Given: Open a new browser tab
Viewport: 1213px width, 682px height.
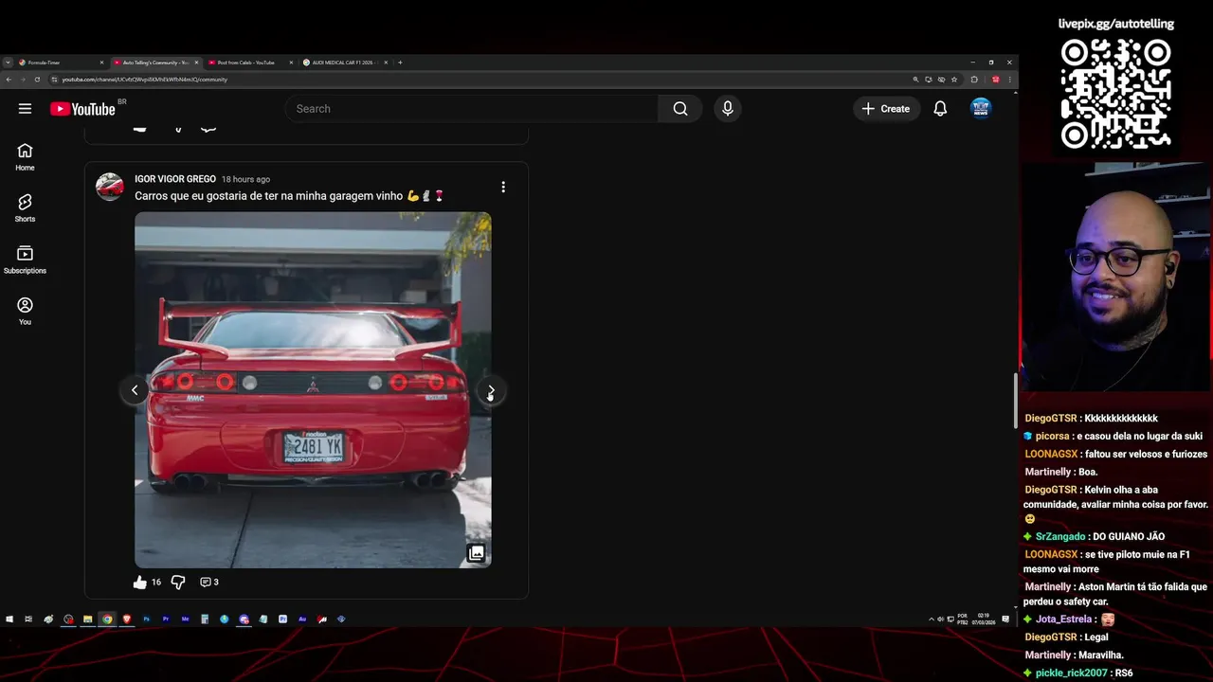Looking at the screenshot, I should pyautogui.click(x=400, y=63).
